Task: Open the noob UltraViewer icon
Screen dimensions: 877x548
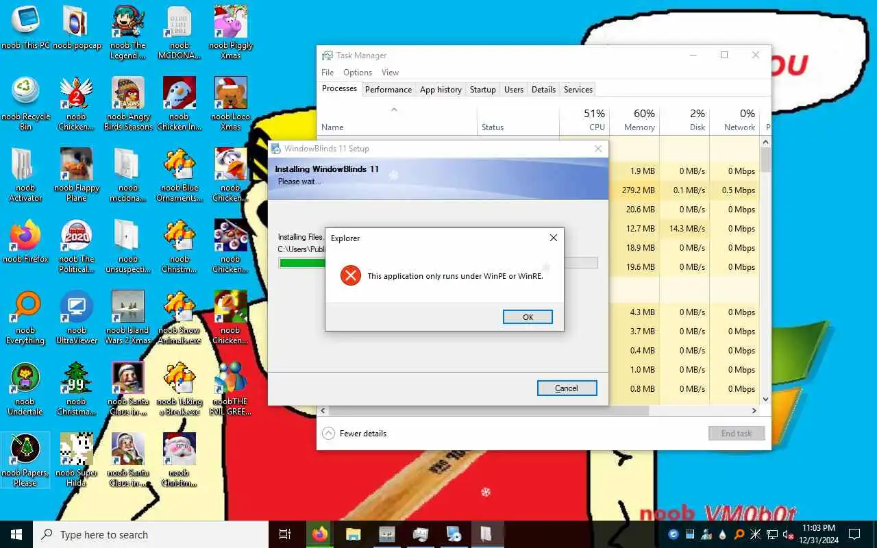Action: [x=77, y=317]
